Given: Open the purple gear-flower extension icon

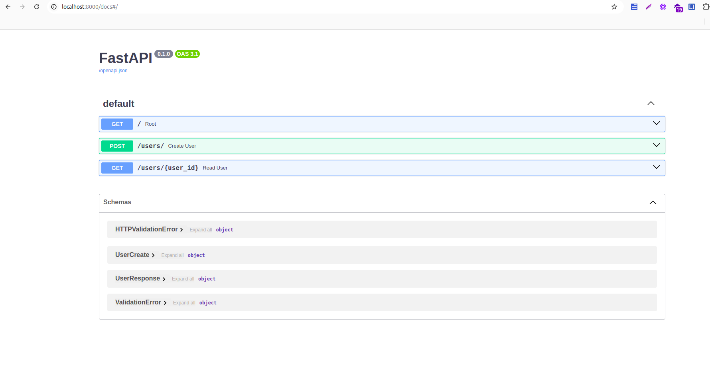Looking at the screenshot, I should (x=663, y=7).
